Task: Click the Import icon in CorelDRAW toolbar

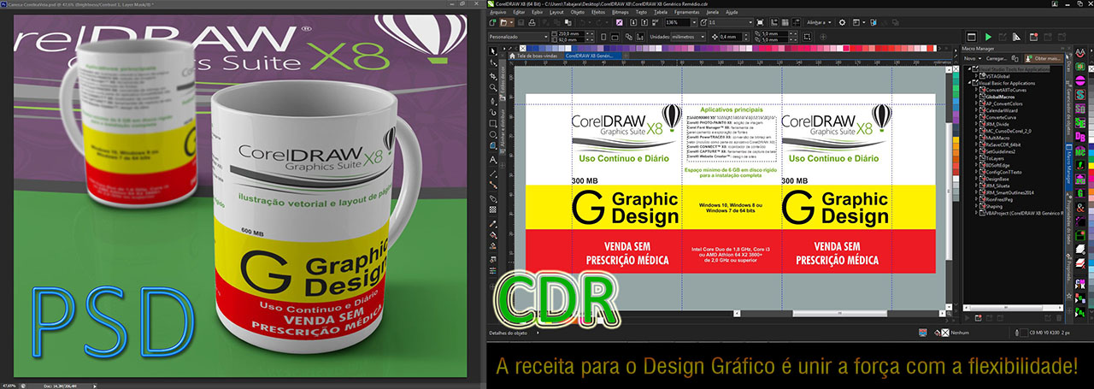Action: point(633,22)
